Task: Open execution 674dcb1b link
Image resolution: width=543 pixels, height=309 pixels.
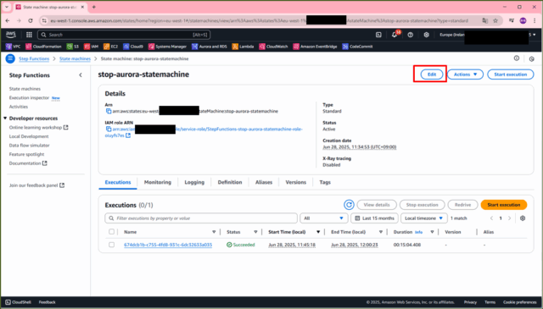Action: point(168,245)
